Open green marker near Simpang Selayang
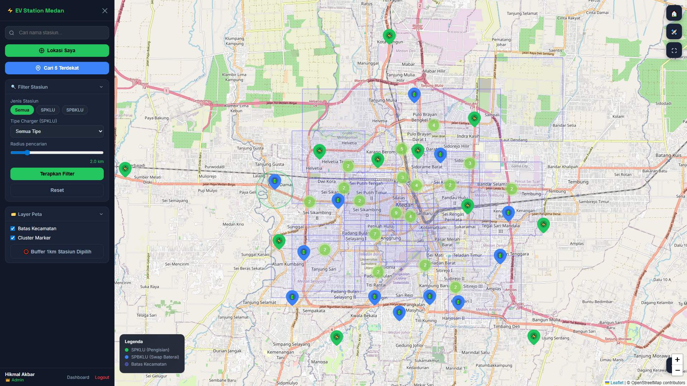Screen dimensions: 687x386 click(x=337, y=338)
